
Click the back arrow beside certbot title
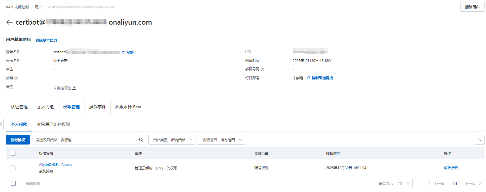pyautogui.click(x=9, y=22)
